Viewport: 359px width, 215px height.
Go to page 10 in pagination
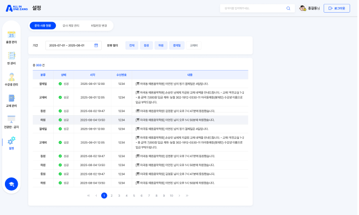pos(171,196)
